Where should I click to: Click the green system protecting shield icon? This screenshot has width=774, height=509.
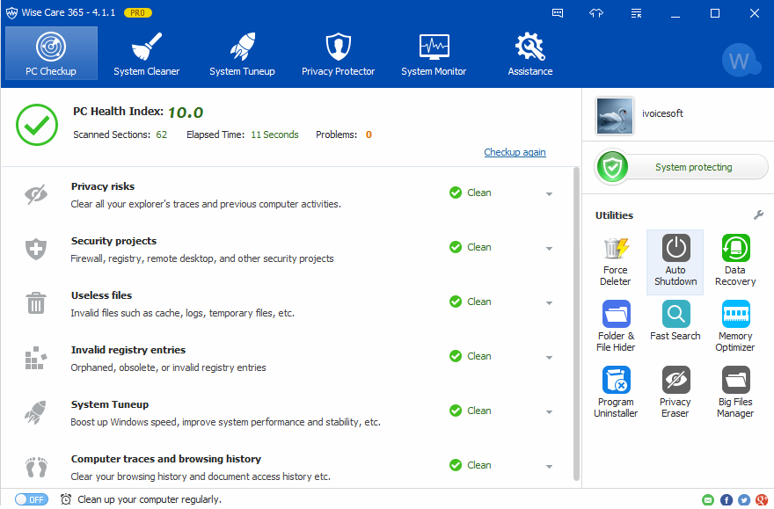(612, 167)
